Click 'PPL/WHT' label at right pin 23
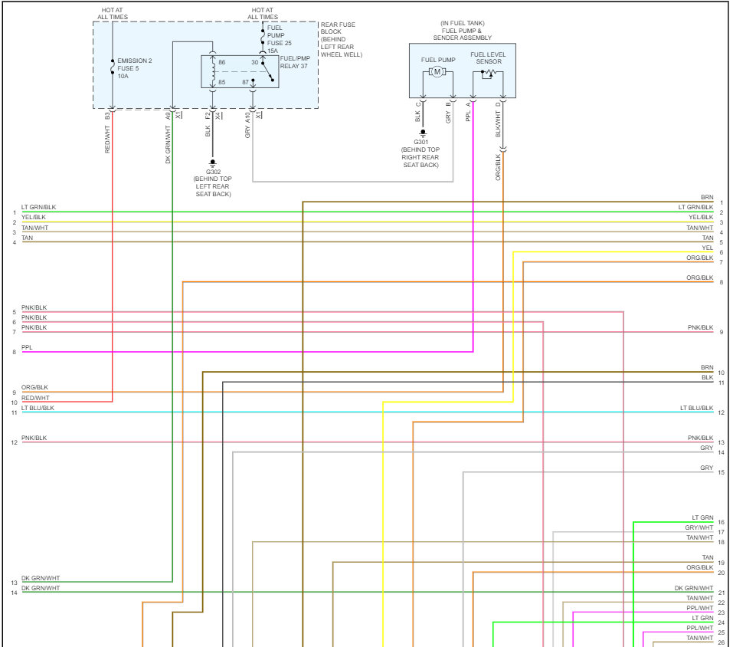 [700, 608]
